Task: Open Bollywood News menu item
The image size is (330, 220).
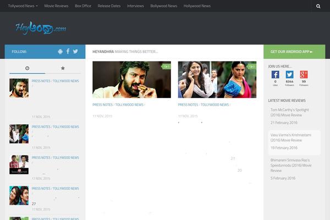Action: point(164,6)
